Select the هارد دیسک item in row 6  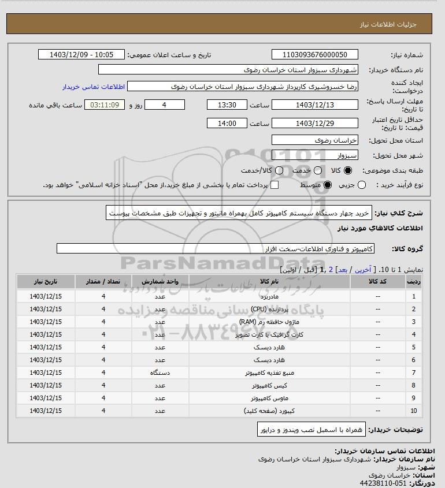(219, 360)
